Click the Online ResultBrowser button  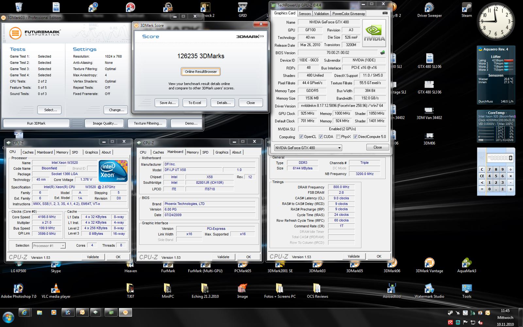201,72
